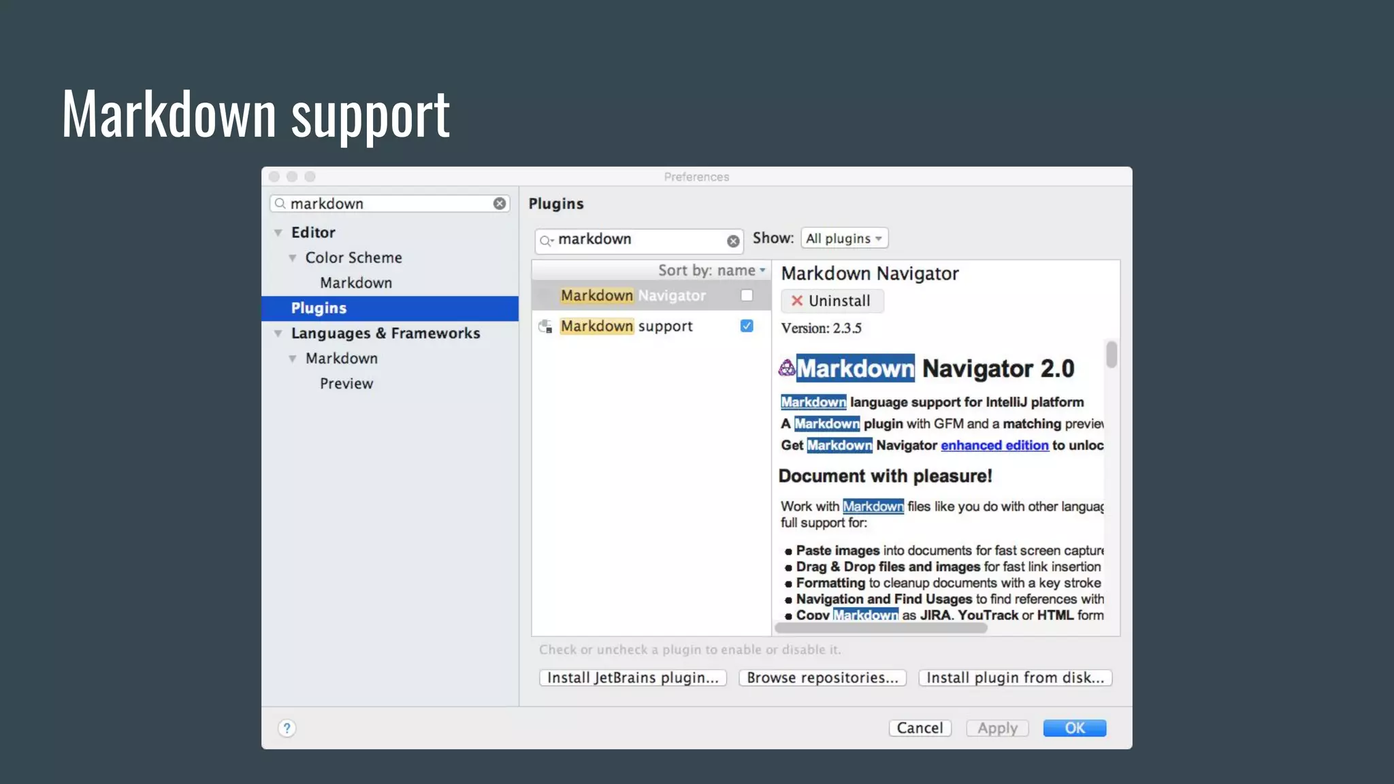The height and width of the screenshot is (784, 1394).
Task: Select Preview under Markdown
Action: click(346, 384)
